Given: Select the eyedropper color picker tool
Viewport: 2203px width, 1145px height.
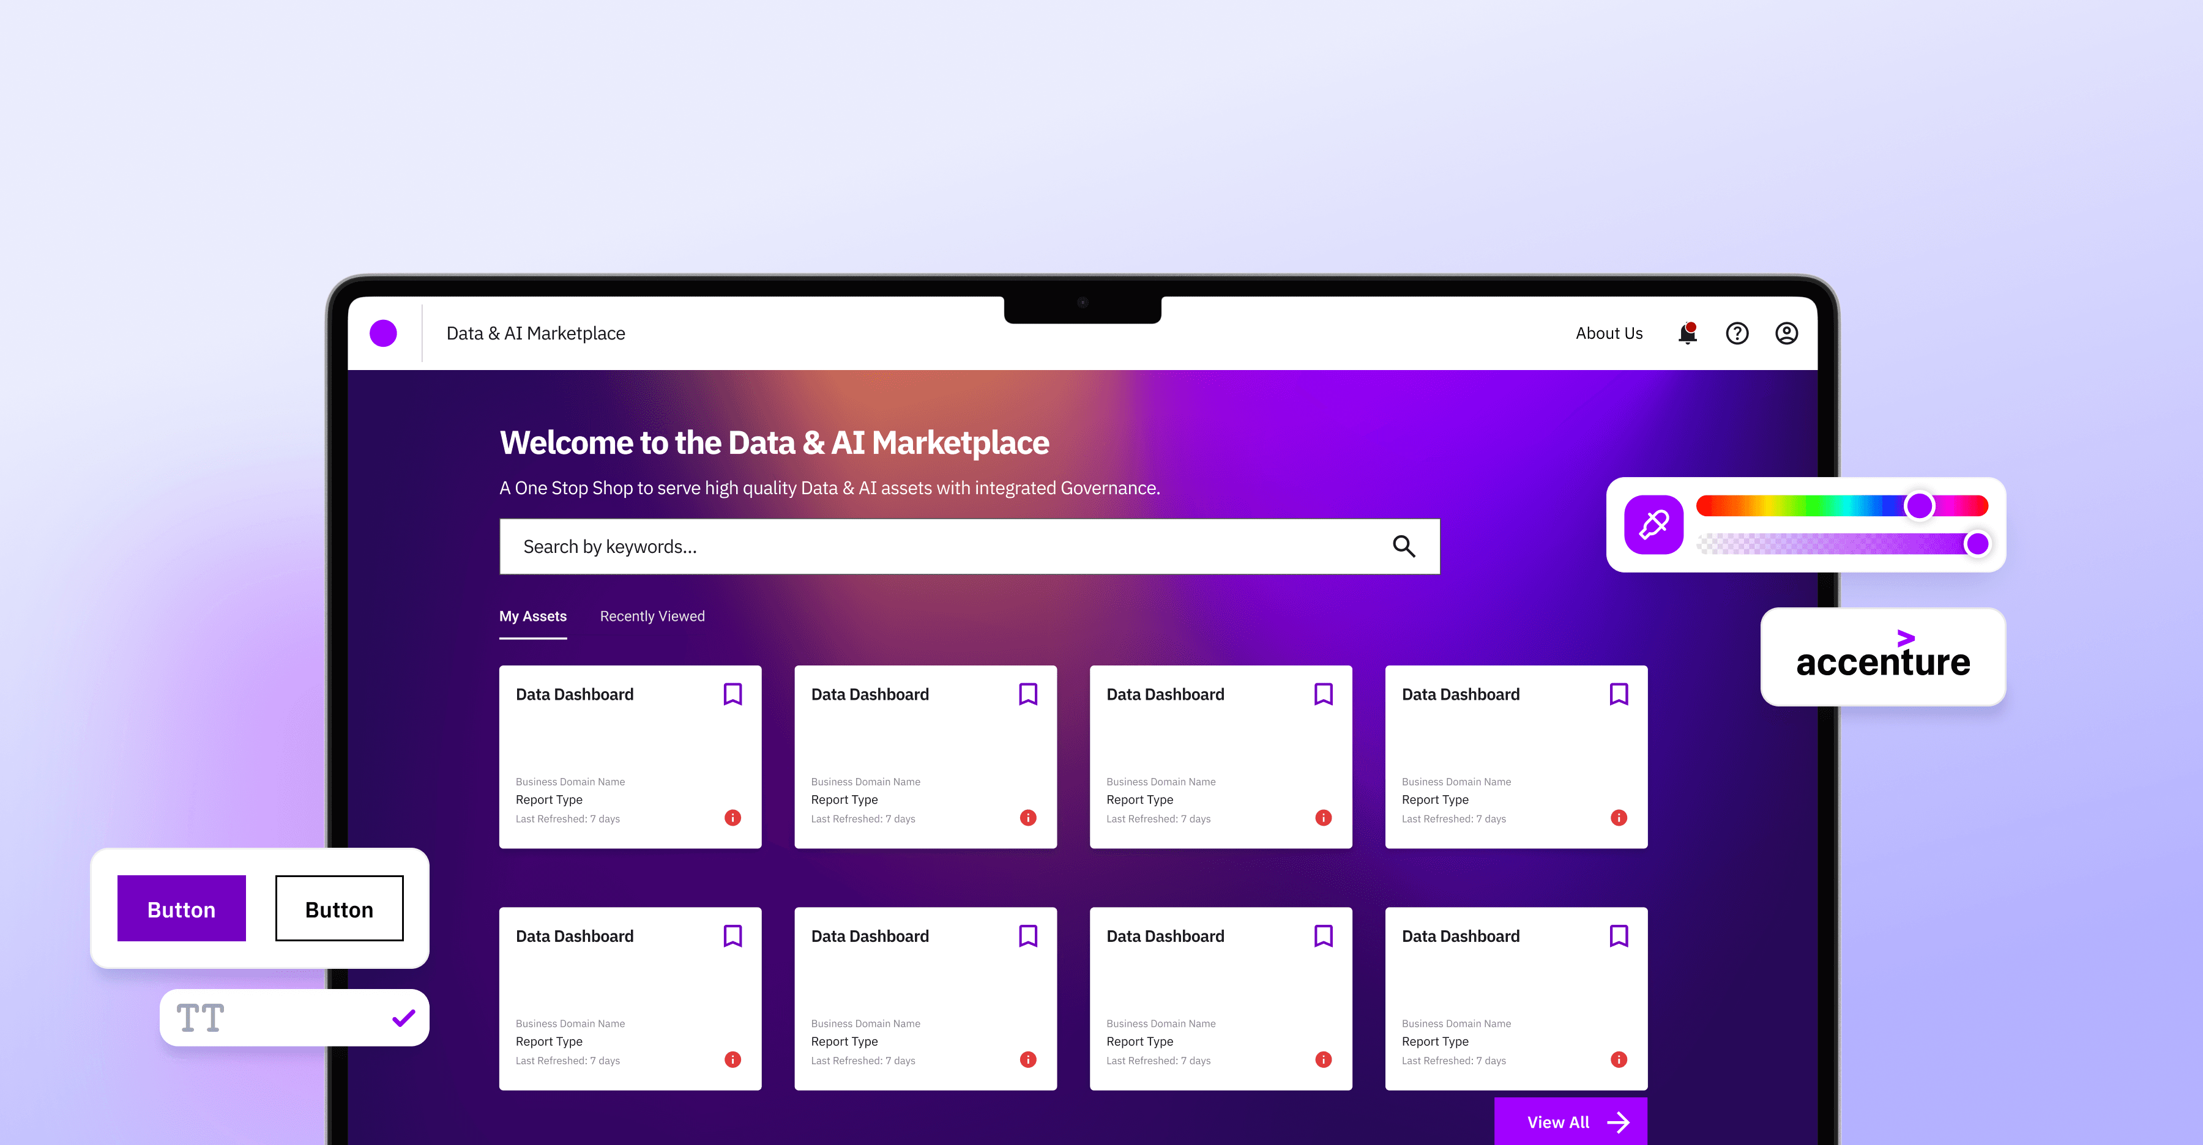Looking at the screenshot, I should pos(1653,525).
